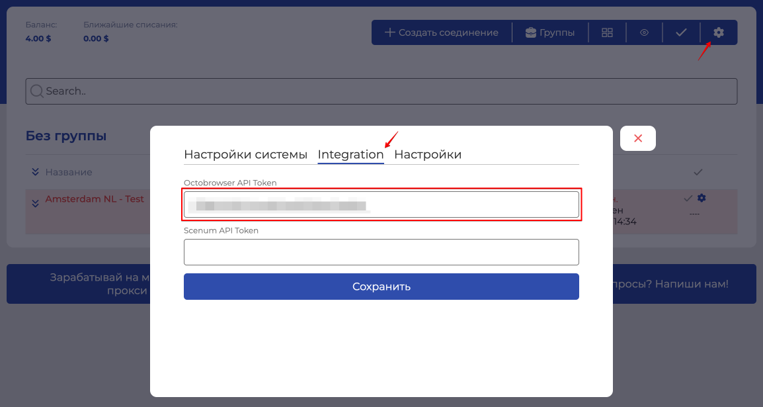Screen dimensions: 763x407
Task: Click Создать соединение button
Action: 442,32
